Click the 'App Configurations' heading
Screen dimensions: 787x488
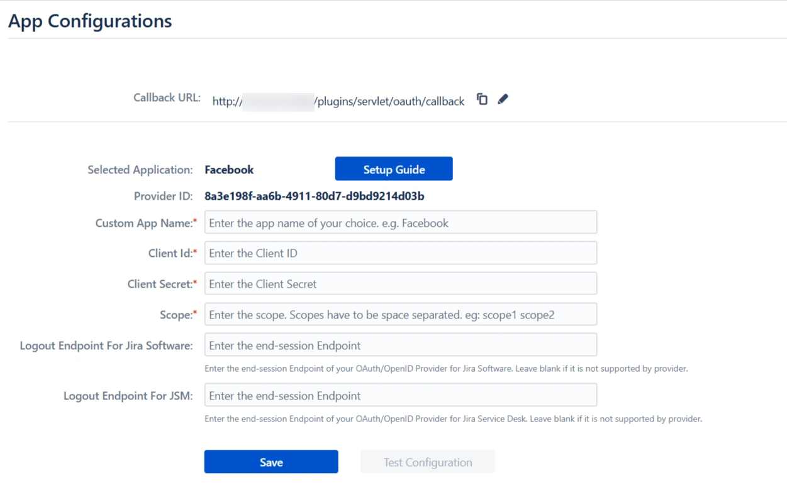pos(90,21)
